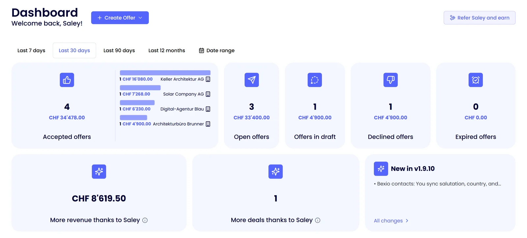The image size is (527, 238).
Task: Switch to Last 12 months
Action: coord(167,50)
